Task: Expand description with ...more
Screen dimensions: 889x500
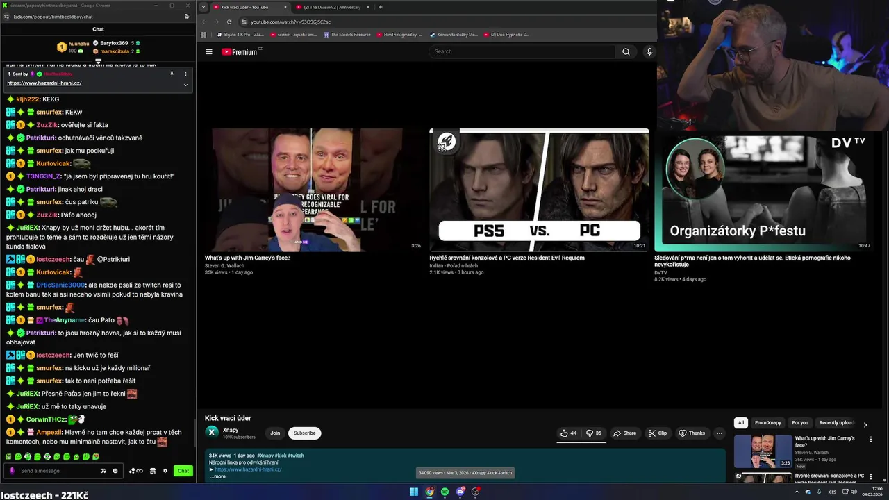Action: click(x=218, y=476)
